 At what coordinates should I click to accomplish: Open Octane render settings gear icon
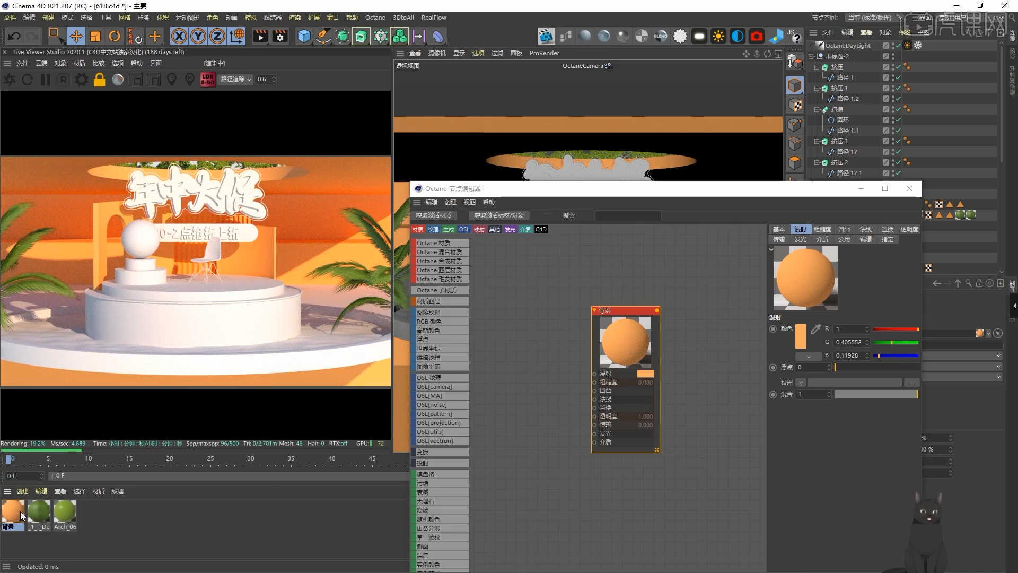point(81,80)
